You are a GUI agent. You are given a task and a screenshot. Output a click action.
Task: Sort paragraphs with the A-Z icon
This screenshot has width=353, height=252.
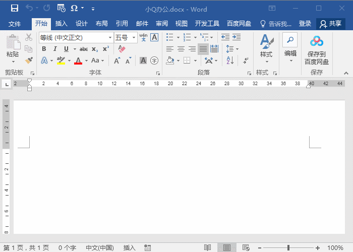[x=230, y=60]
